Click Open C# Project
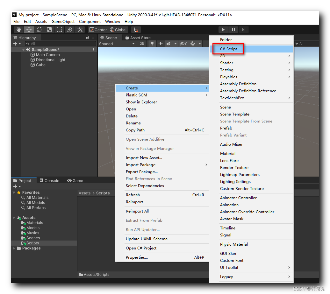The width and height of the screenshot is (330, 294). click(x=162, y=248)
